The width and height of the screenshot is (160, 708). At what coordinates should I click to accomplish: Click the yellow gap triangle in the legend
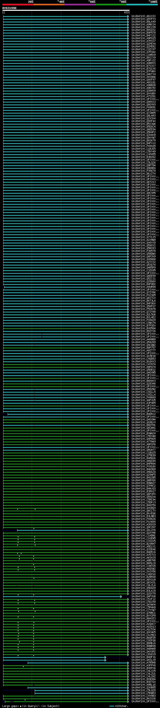(20, 706)
